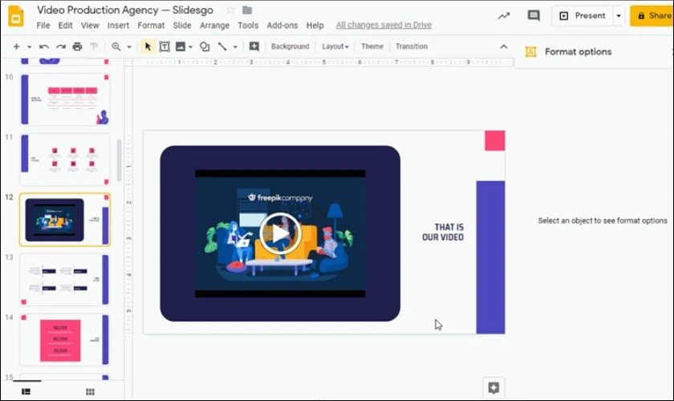This screenshot has width=674, height=401.
Task: Click the 'Select an object to see format options' text
Action: pos(603,221)
